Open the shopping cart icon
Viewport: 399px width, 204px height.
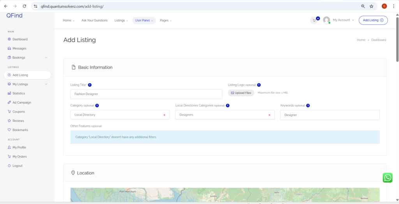[314, 20]
